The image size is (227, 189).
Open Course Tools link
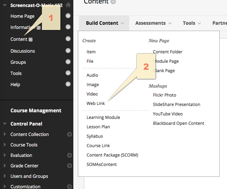[24, 145]
